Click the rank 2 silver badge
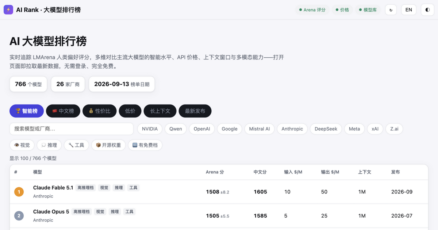 point(19,216)
